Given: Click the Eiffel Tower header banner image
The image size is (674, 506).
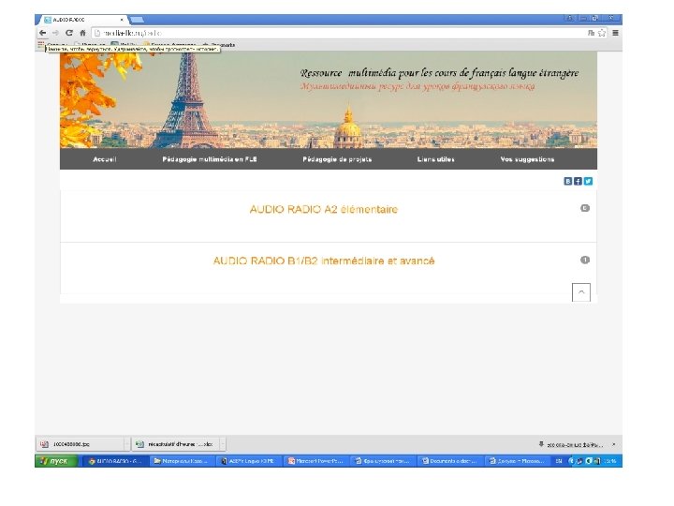Looking at the screenshot, I should click(329, 100).
